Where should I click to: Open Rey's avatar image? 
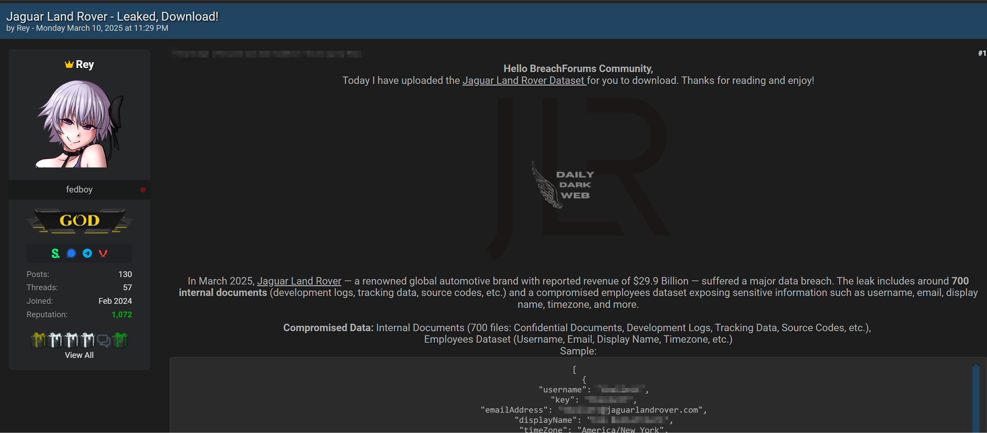pos(80,123)
